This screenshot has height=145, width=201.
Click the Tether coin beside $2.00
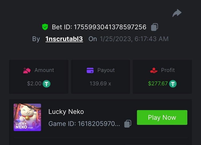[x=47, y=84]
